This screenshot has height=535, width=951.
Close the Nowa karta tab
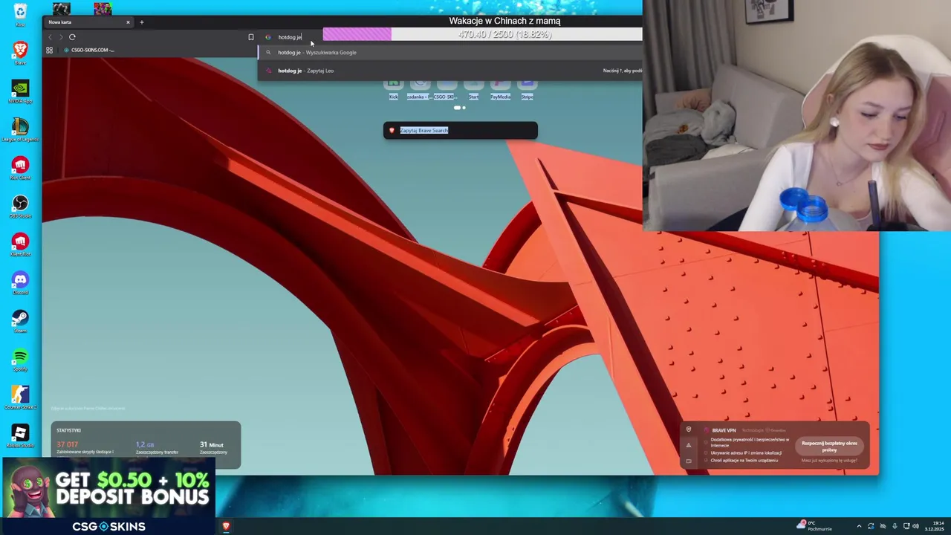pos(128,22)
